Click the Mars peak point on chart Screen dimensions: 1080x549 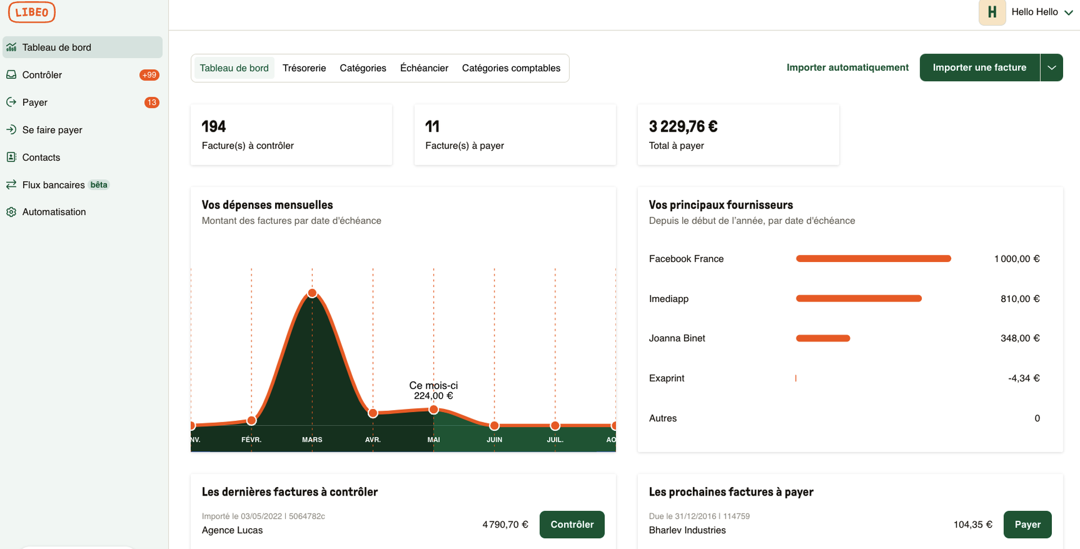pos(312,293)
